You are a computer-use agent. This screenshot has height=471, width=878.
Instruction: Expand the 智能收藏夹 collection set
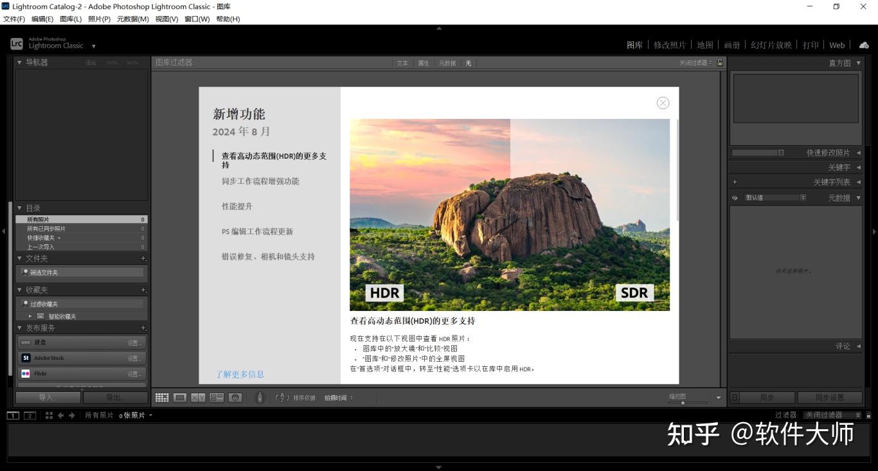coord(30,315)
